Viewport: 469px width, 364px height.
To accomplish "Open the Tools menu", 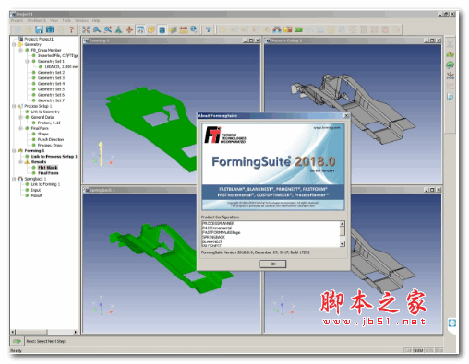I will [66, 20].
